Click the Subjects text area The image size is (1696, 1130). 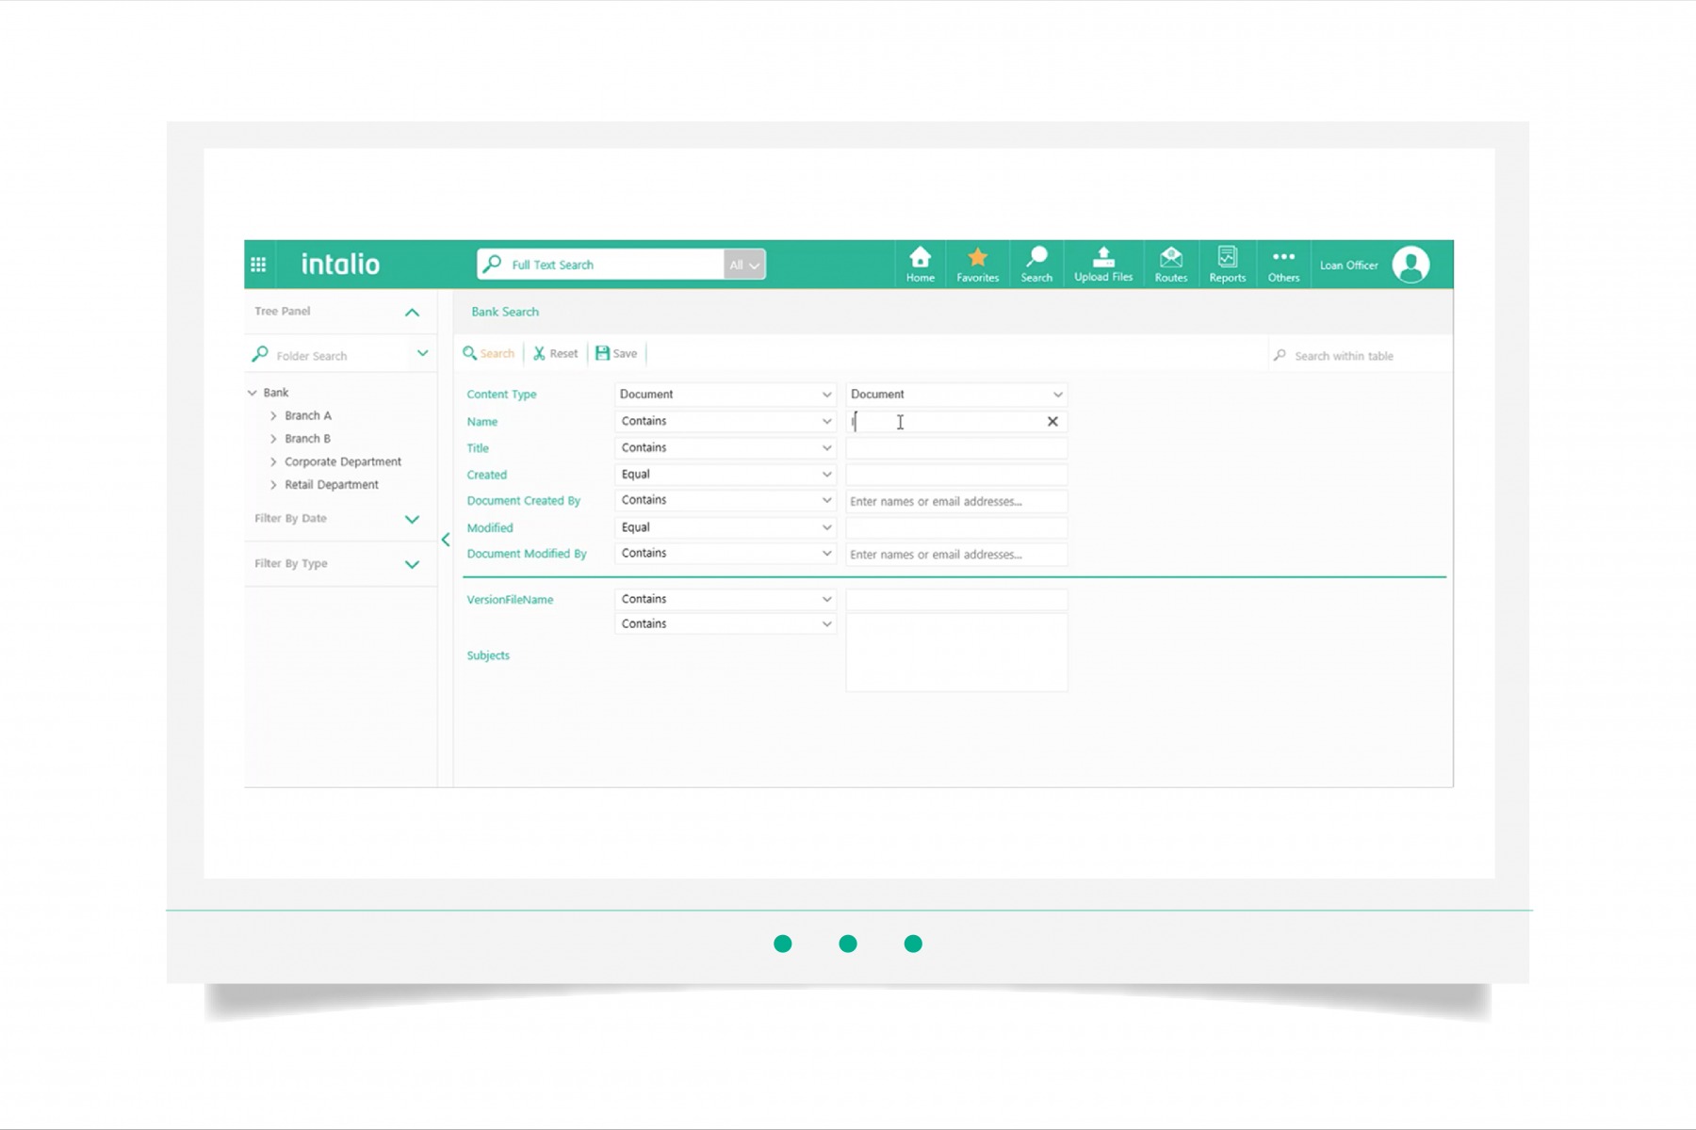click(956, 653)
